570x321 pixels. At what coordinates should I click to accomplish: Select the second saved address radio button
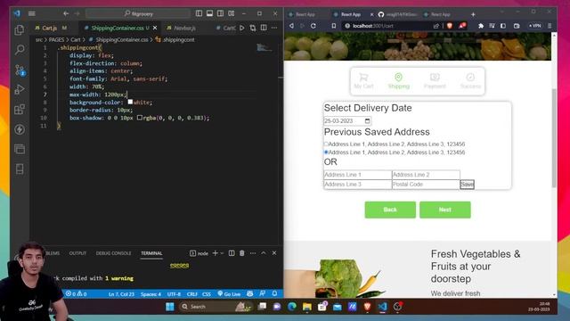click(326, 152)
